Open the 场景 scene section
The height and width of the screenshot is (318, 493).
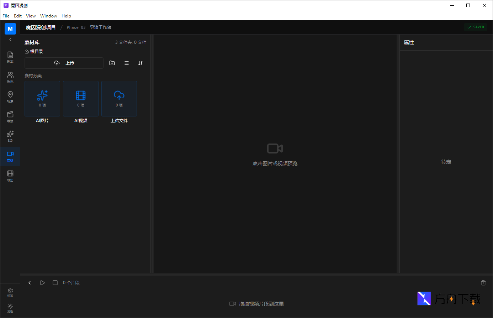(10, 97)
